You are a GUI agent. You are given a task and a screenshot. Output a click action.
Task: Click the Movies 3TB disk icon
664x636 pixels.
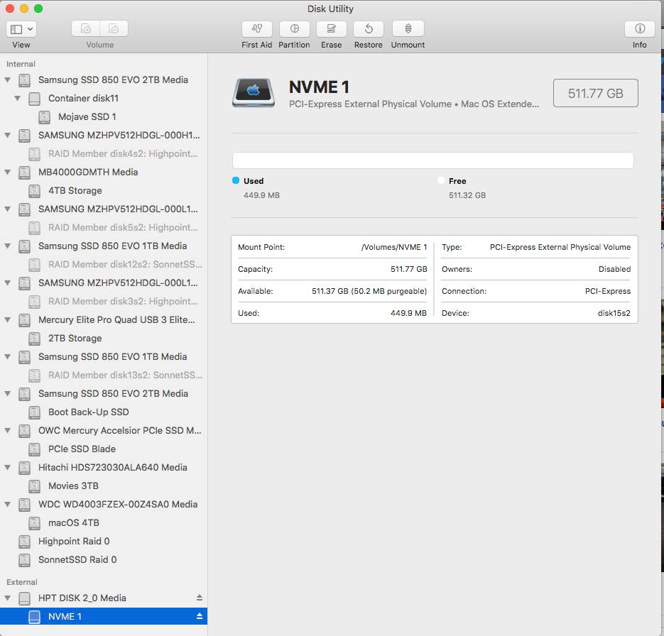coord(34,486)
